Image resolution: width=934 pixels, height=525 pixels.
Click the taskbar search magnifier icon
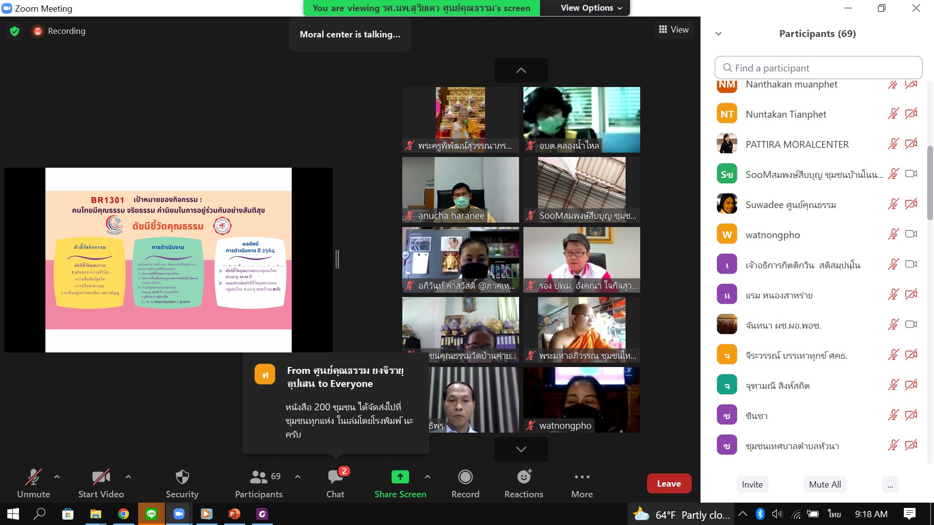coord(40,514)
